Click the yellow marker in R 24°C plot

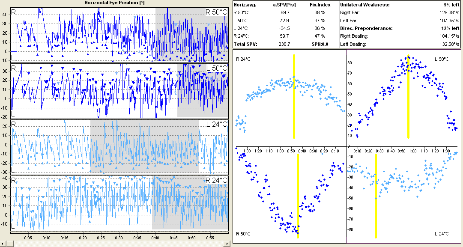click(x=294, y=96)
